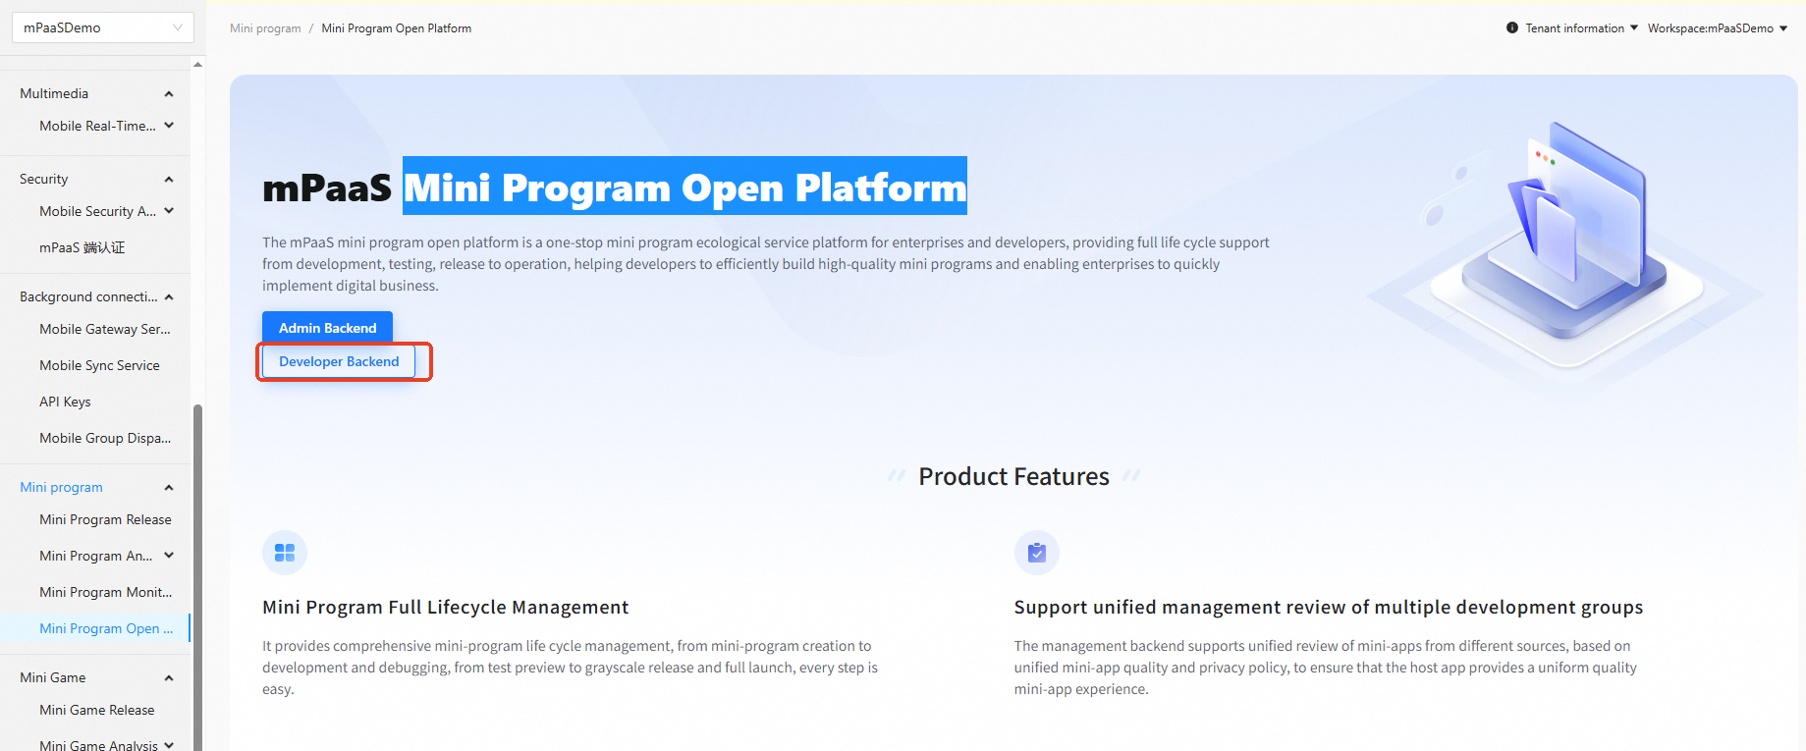The height and width of the screenshot is (751, 1806).
Task: Open Tenant information dropdown
Action: pyautogui.click(x=1581, y=28)
